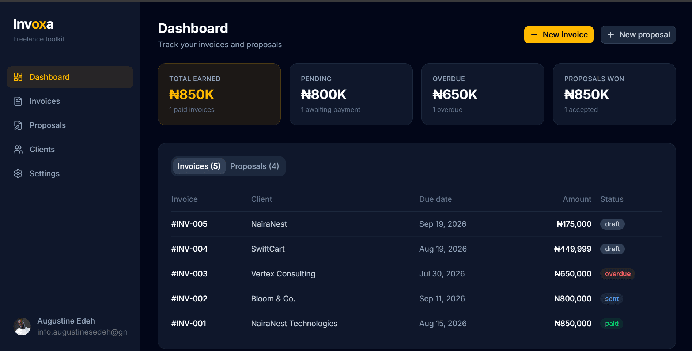Click the paid status badge on INV-001
Screen dimensions: 692x351
click(x=612, y=324)
